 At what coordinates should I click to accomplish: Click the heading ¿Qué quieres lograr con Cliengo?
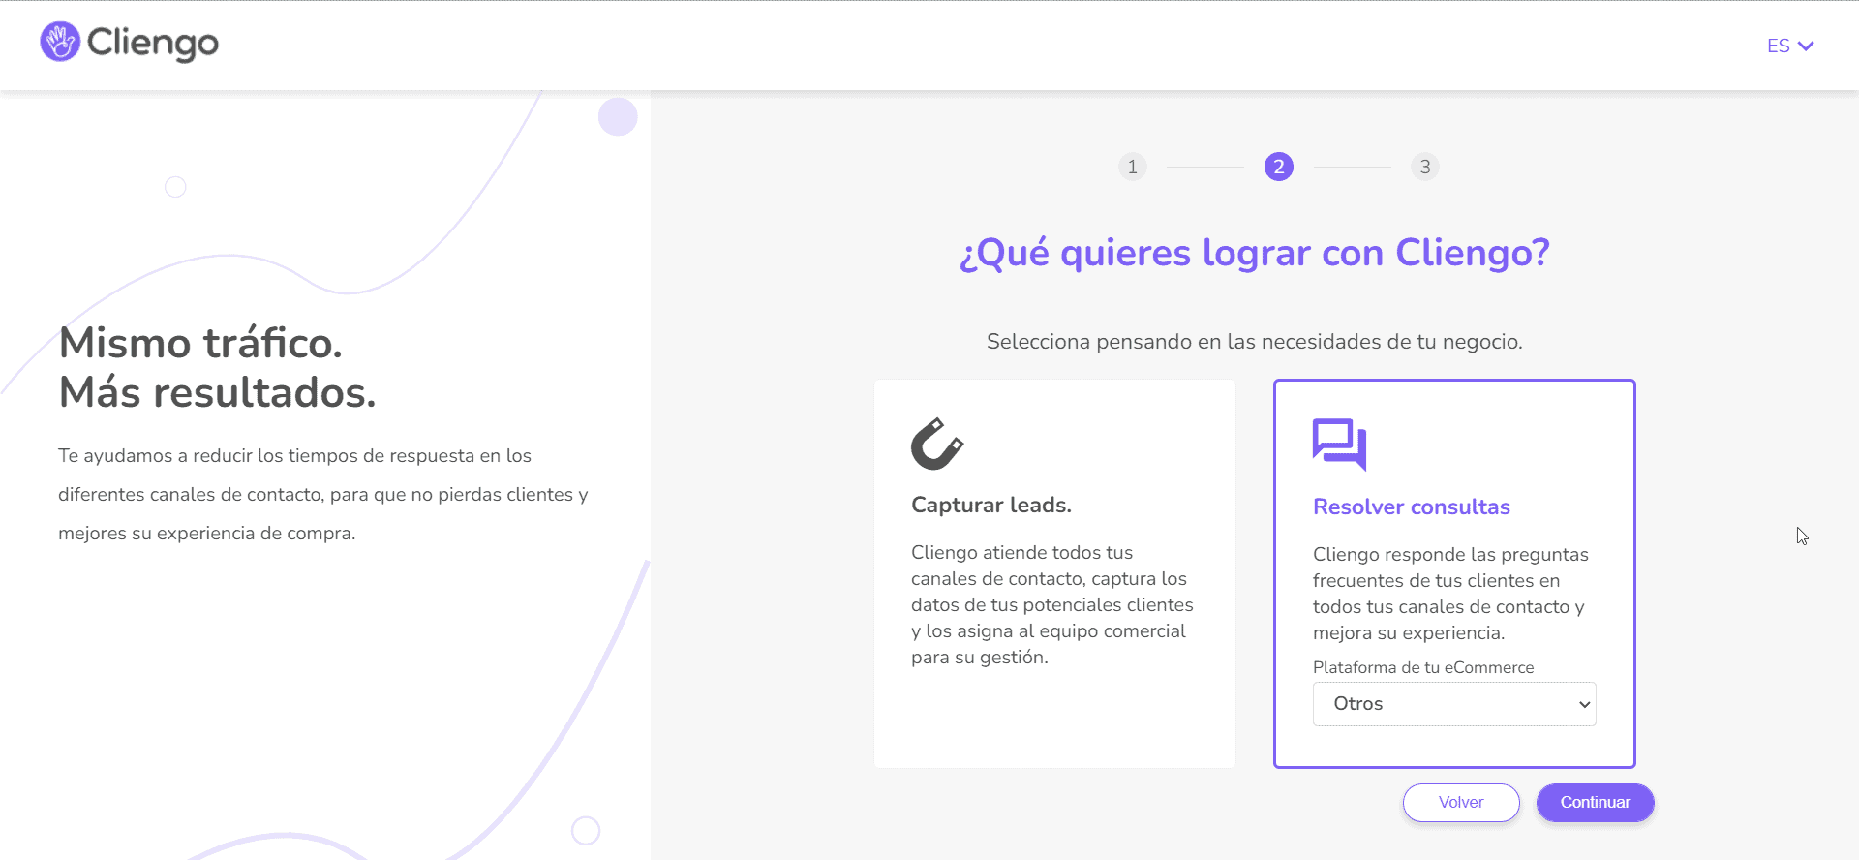[x=1254, y=253]
